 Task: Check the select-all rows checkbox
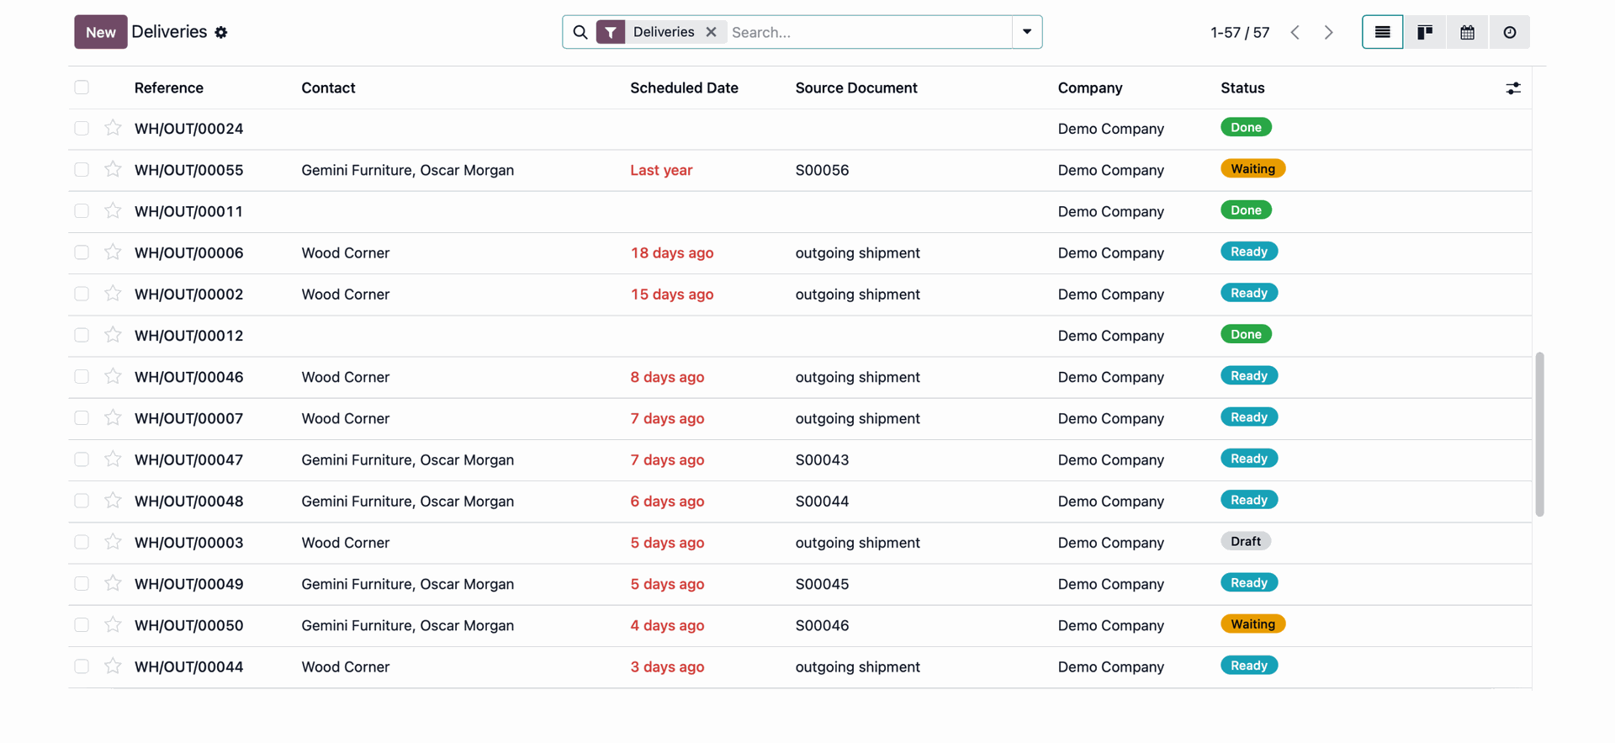tap(82, 88)
